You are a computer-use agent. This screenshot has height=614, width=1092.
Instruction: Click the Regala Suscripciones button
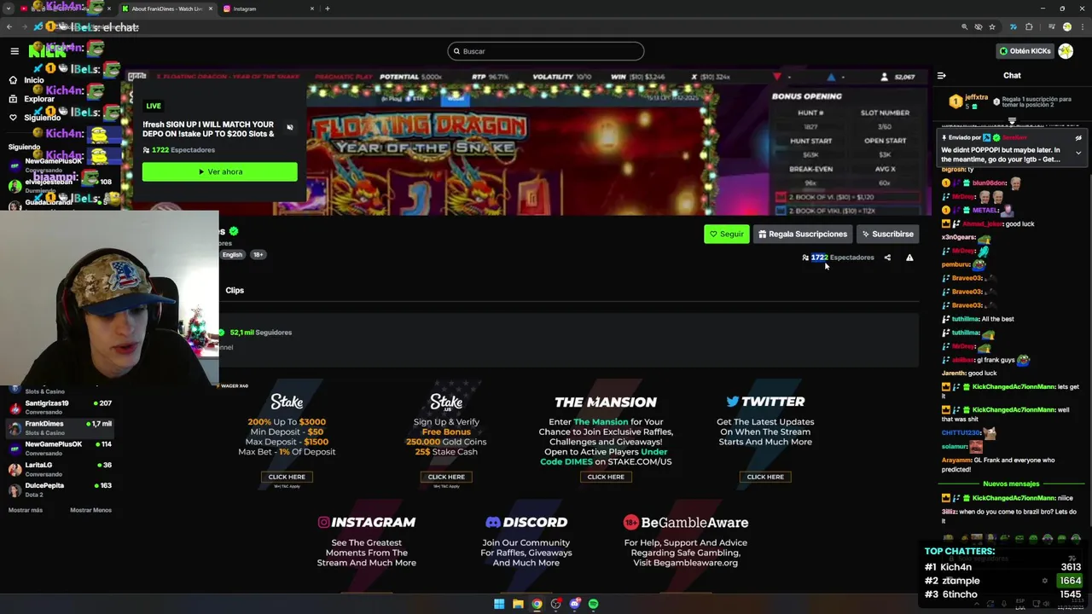coord(802,234)
